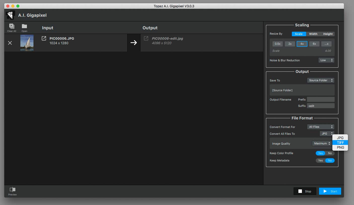This screenshot has height=205, width=354.
Task: Click the Preview icon
Action: pyautogui.click(x=12, y=190)
